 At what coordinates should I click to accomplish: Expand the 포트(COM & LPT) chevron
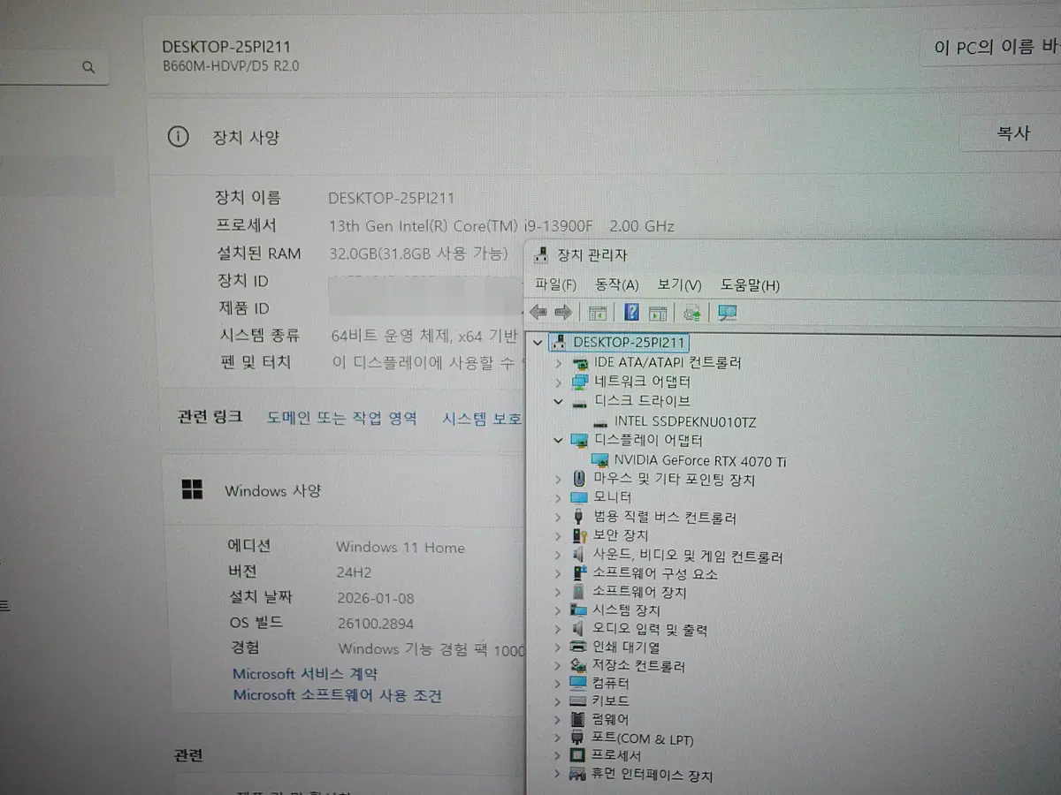click(x=557, y=738)
